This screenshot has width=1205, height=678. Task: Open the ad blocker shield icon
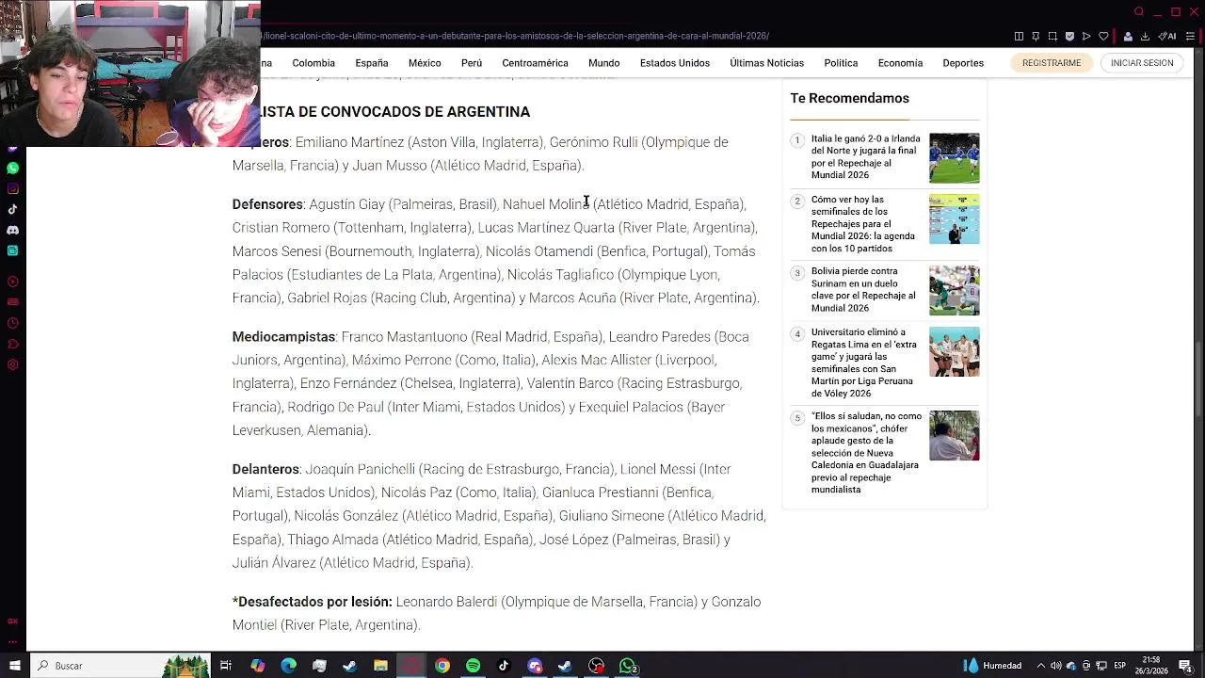[x=1069, y=36]
